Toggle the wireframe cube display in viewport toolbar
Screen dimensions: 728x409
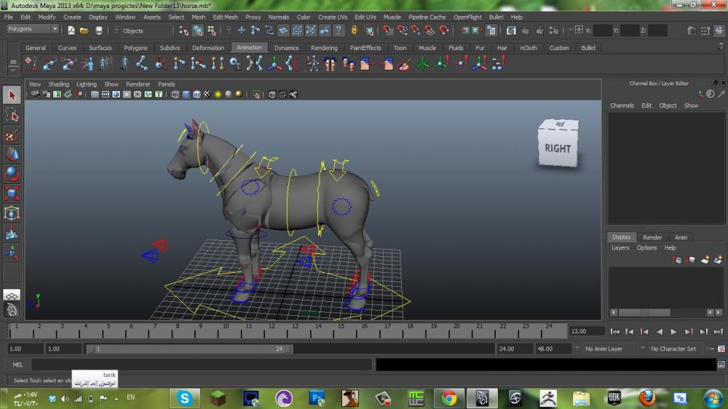tap(176, 95)
